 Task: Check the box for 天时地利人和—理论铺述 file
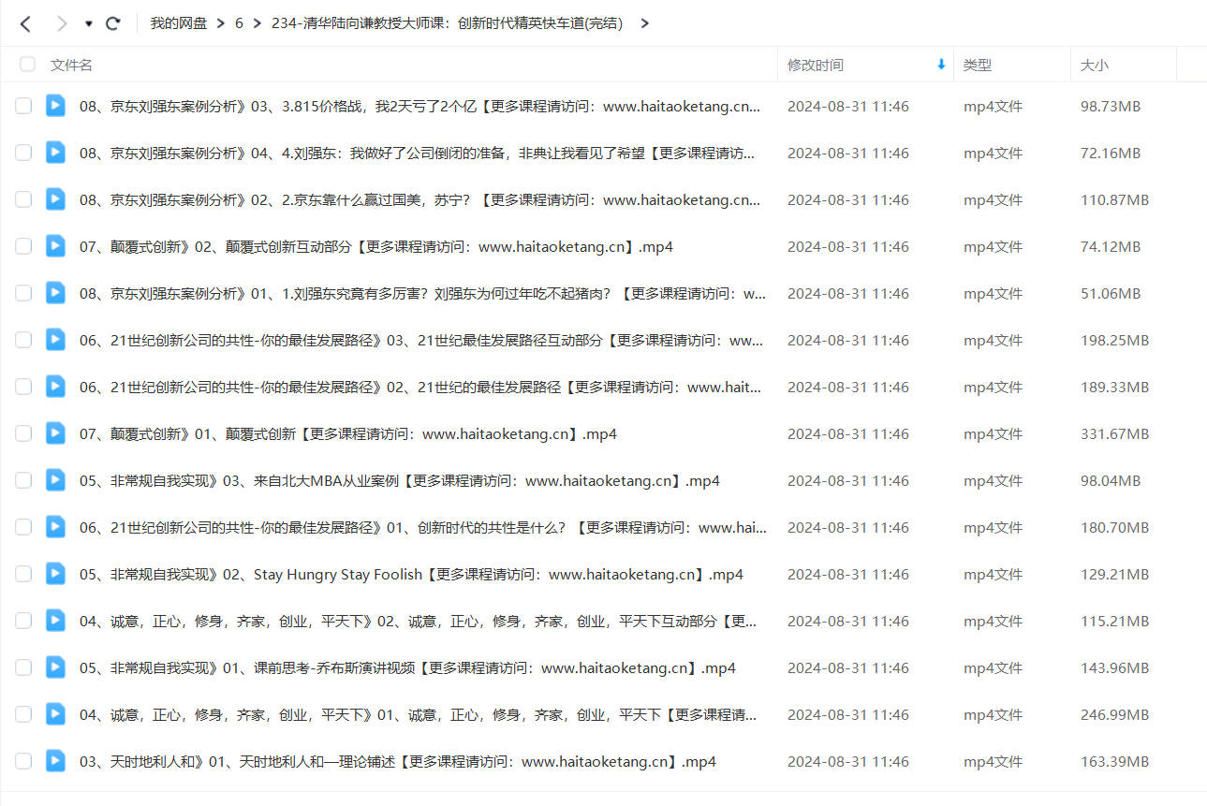click(x=23, y=761)
